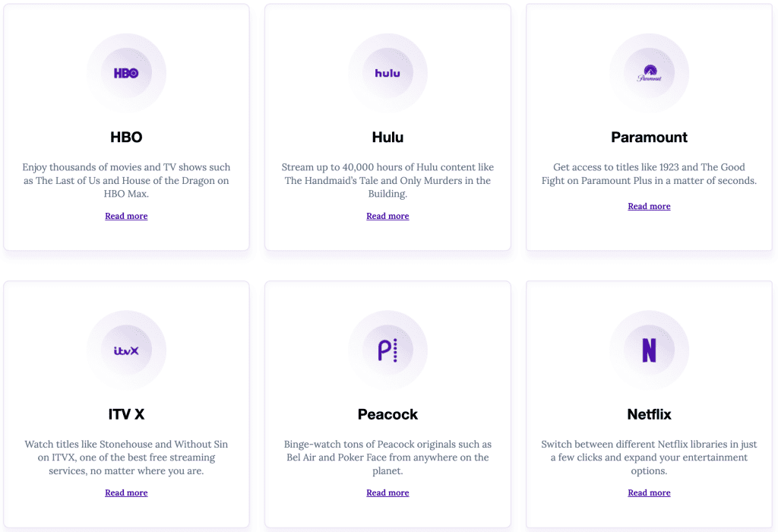Click the Hulu logo icon
Viewport: 778px width, 532px height.
point(387,72)
